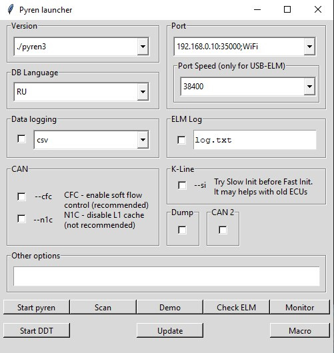Close the Pyren launcher window
Screen dimensions: 334x353
click(318, 10)
